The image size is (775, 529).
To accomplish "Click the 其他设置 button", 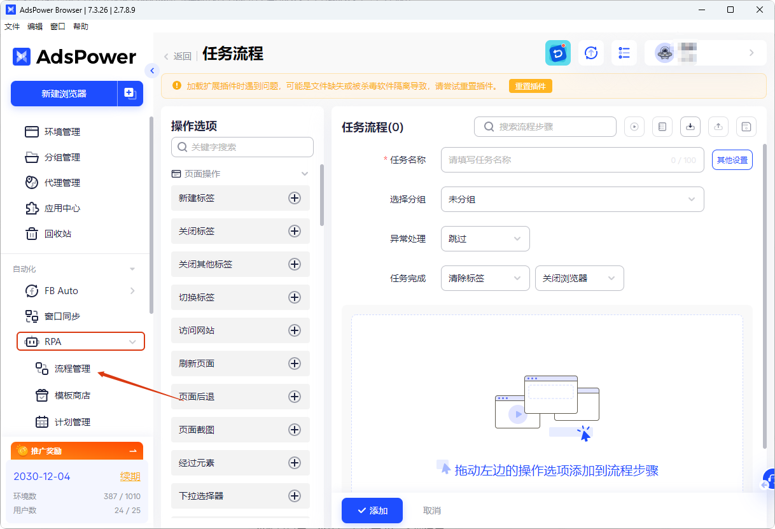I will tap(732, 160).
